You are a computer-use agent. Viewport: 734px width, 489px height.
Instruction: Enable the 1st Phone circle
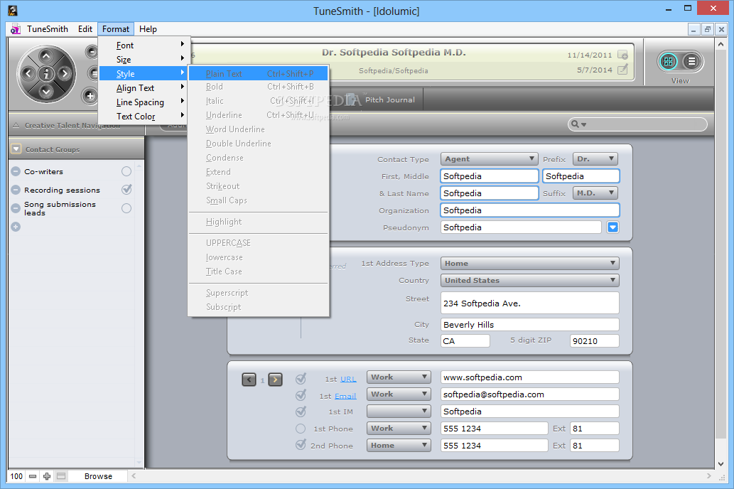coord(301,429)
